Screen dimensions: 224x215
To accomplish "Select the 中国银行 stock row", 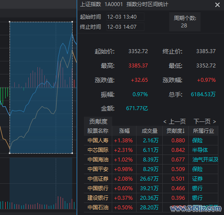I will point(151,188).
